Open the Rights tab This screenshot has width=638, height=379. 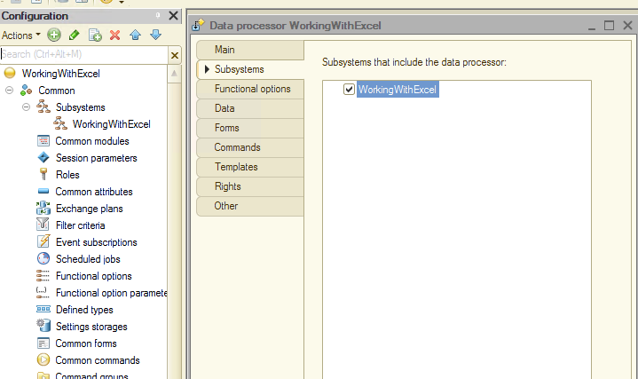click(250, 186)
